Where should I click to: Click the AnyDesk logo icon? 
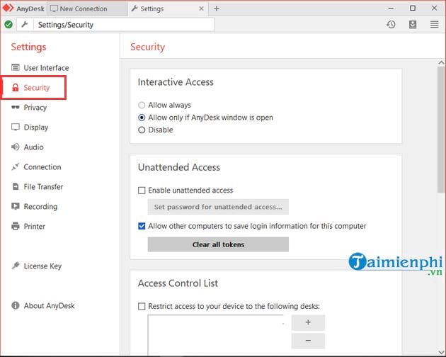[x=8, y=8]
